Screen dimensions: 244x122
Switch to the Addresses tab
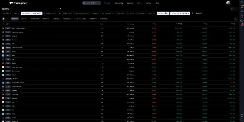click(56, 19)
